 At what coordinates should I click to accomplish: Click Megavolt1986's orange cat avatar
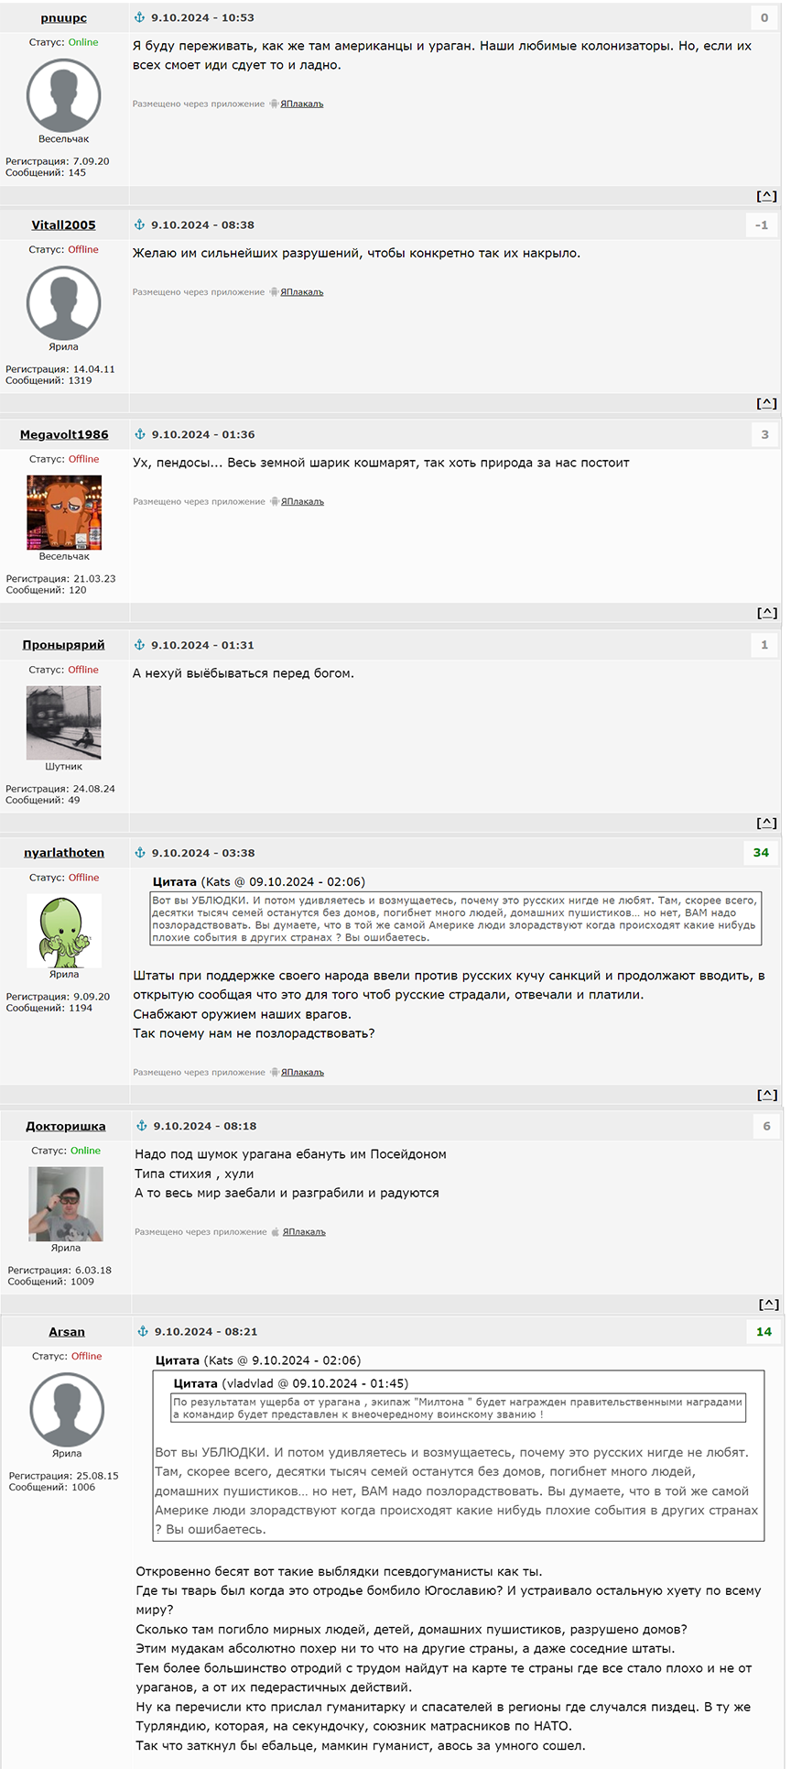click(64, 512)
